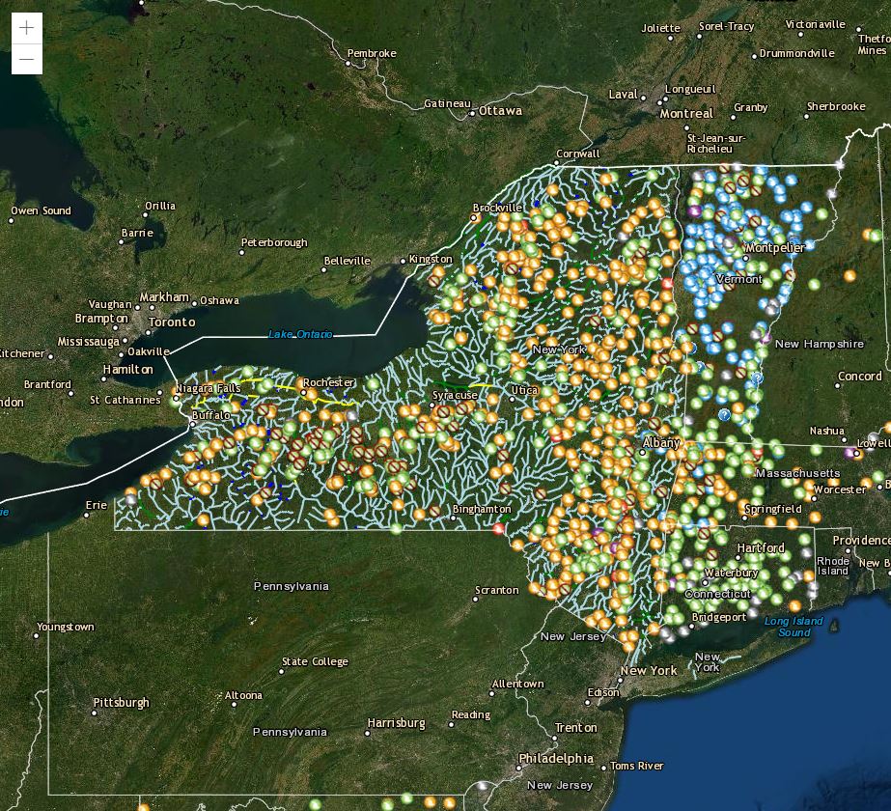This screenshot has width=891, height=811.
Task: Click the zoom in plus button
Action: tap(26, 28)
